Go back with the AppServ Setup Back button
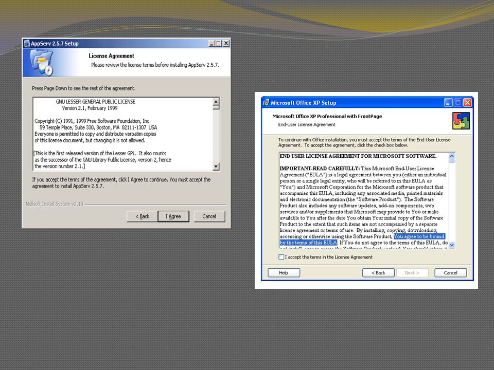This screenshot has width=494, height=370. pos(142,216)
